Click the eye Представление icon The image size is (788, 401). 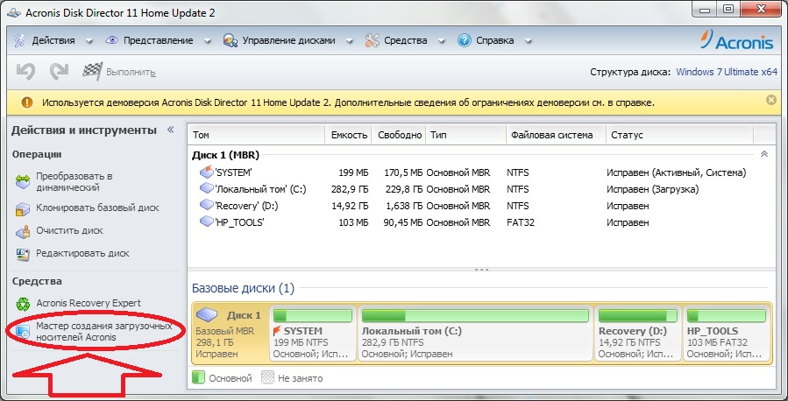pyautogui.click(x=111, y=40)
